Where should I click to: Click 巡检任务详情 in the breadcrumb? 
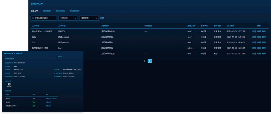coord(8,54)
